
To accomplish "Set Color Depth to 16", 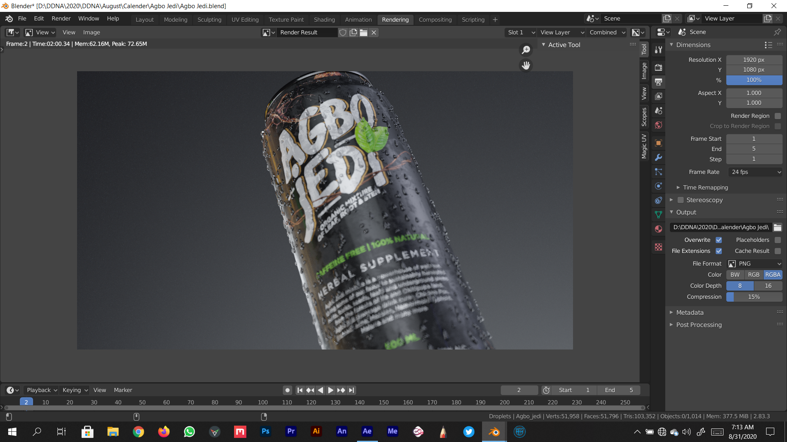I will pyautogui.click(x=768, y=286).
